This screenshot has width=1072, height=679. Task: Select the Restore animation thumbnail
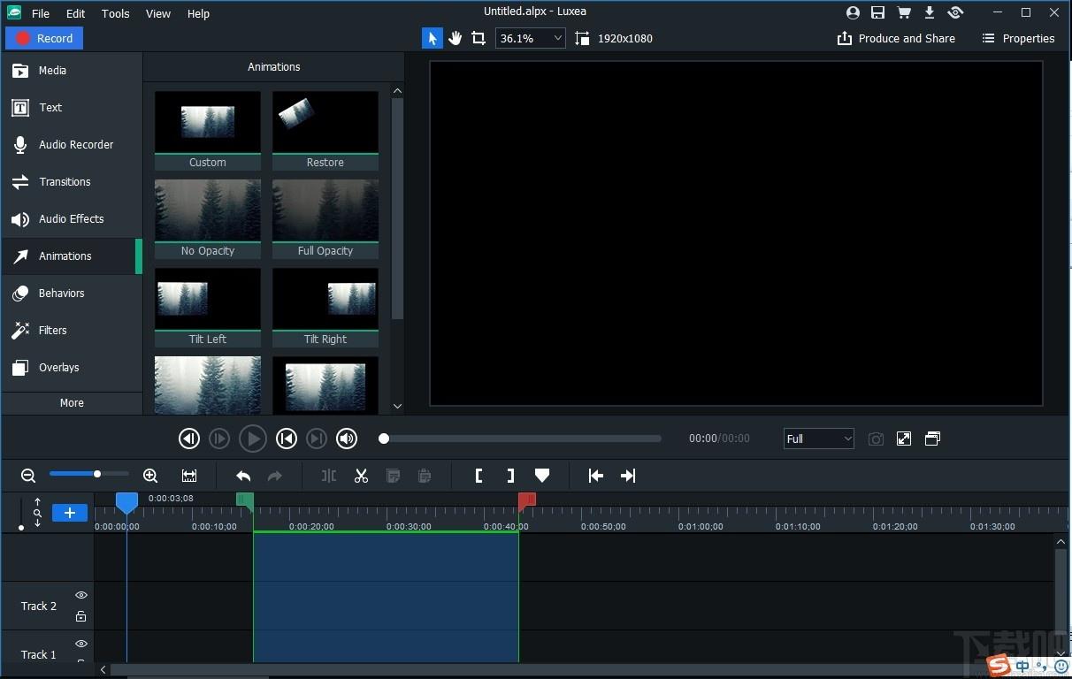pos(325,131)
